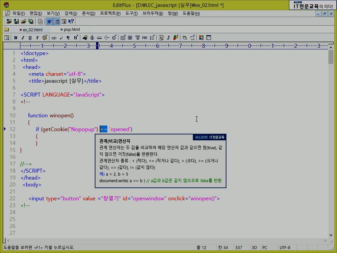This screenshot has height=253, width=337.
Task: Open the SPAN tag dropdown icon
Action: click(192, 38)
